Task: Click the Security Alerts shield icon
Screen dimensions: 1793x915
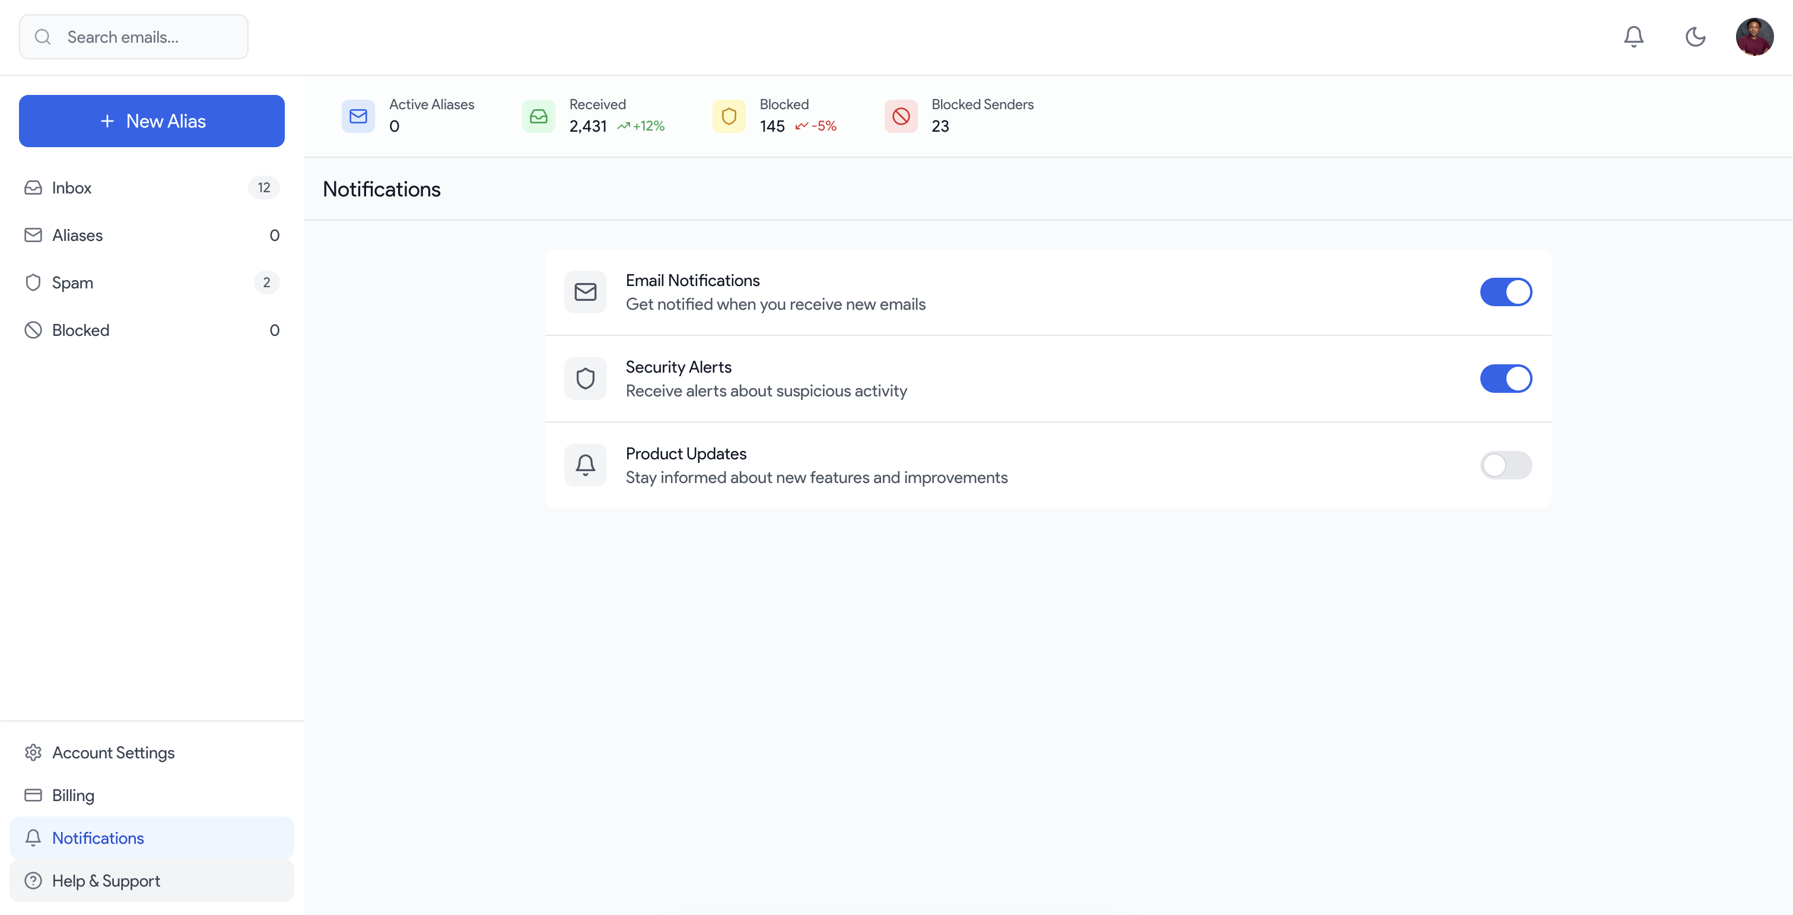Action: (x=586, y=379)
